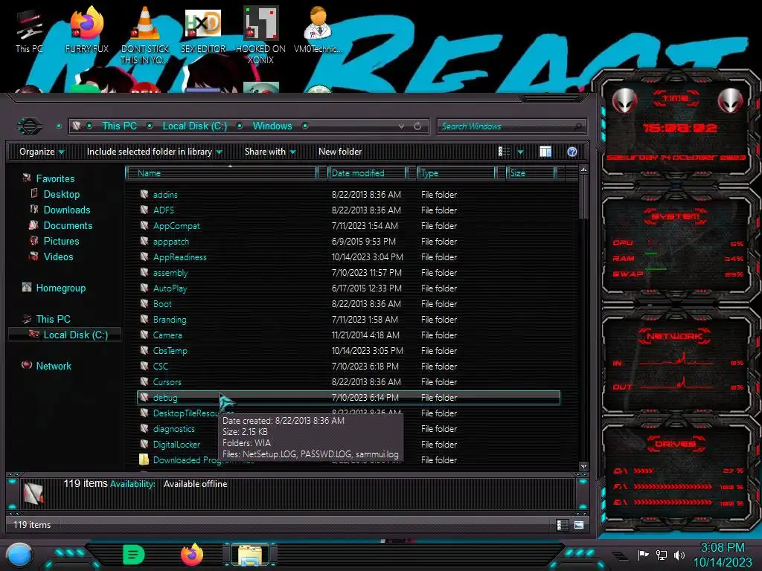762x571 pixels.
Task: Open Firefox from the taskbar
Action: click(192, 555)
